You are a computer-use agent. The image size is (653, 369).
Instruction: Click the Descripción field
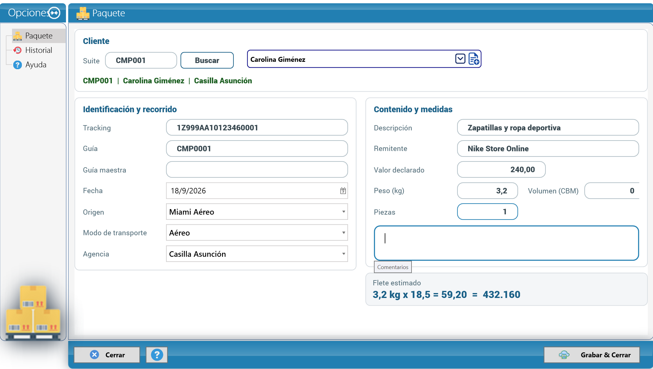(548, 128)
